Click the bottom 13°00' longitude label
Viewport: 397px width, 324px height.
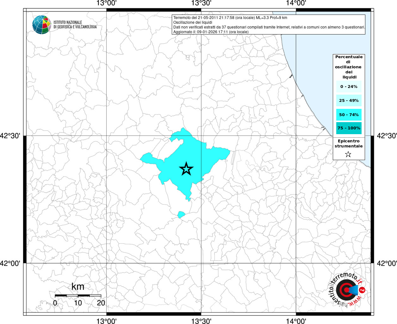(107, 321)
